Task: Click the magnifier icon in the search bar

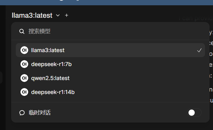Action: pyautogui.click(x=22, y=31)
